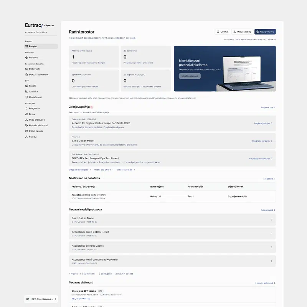
Task: Click the Firma building icon
Action: [26, 114]
